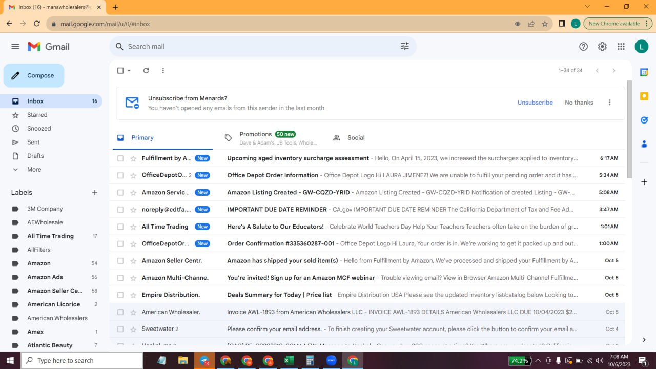Screen dimensions: 656x369
Task: Open Excel from the taskbar
Action: click(289, 360)
